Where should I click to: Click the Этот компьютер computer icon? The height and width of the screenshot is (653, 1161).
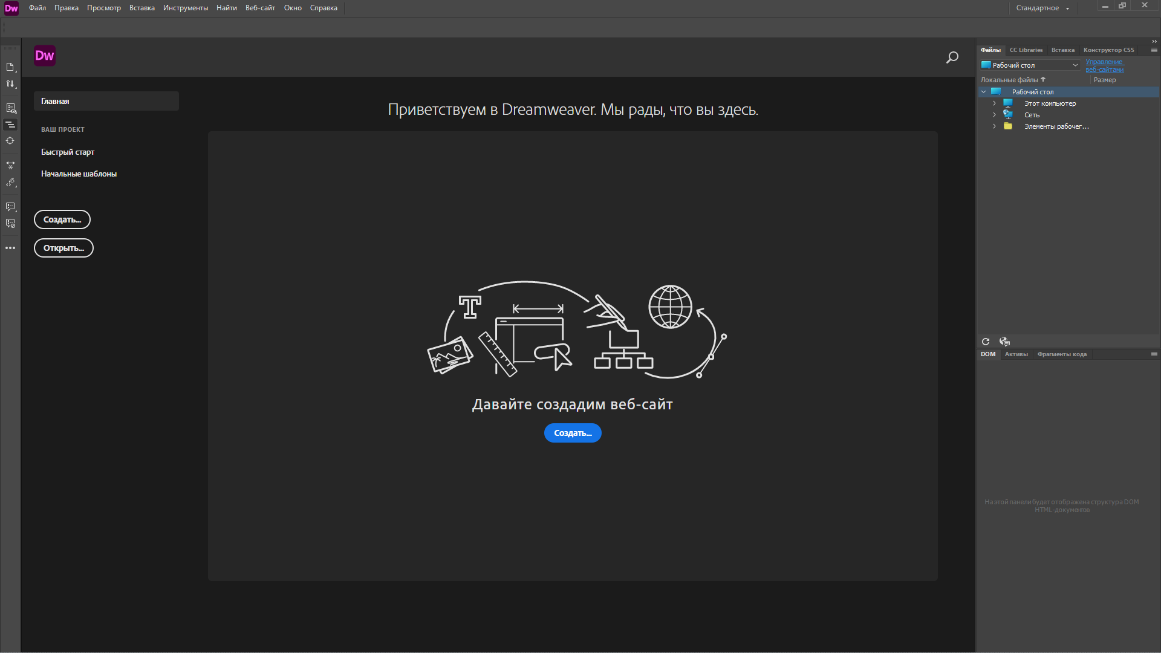(x=1008, y=103)
